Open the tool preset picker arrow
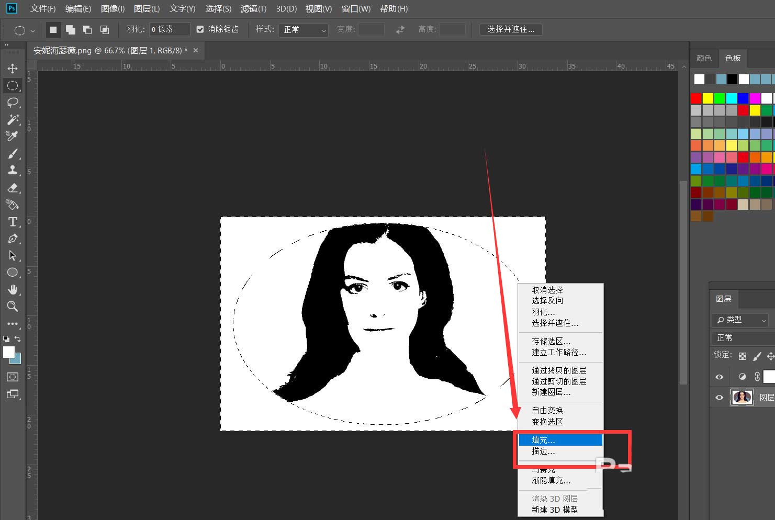The width and height of the screenshot is (775, 520). pos(33,30)
